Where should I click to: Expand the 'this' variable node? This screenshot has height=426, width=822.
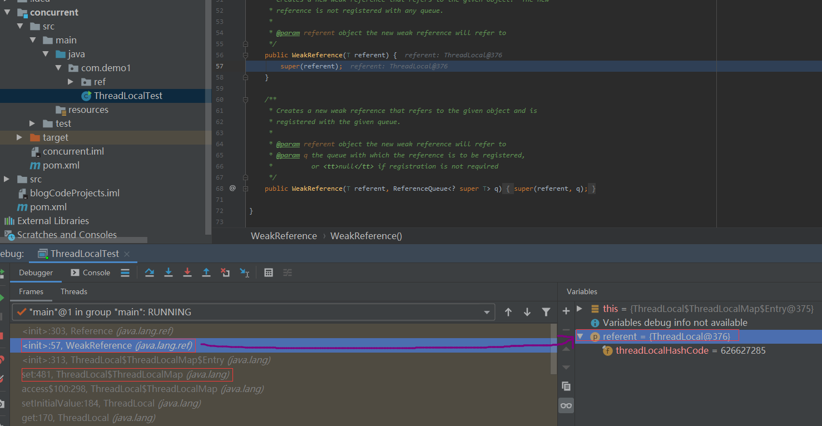pyautogui.click(x=580, y=309)
